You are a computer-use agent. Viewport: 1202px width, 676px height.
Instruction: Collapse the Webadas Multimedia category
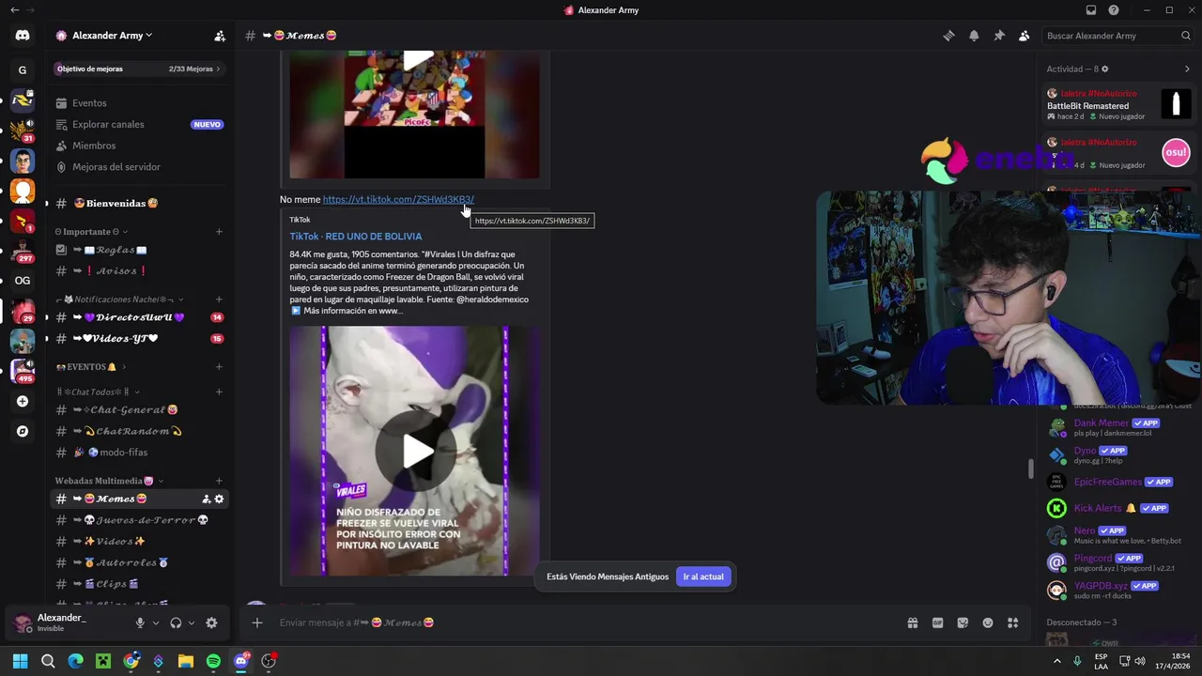click(x=109, y=481)
